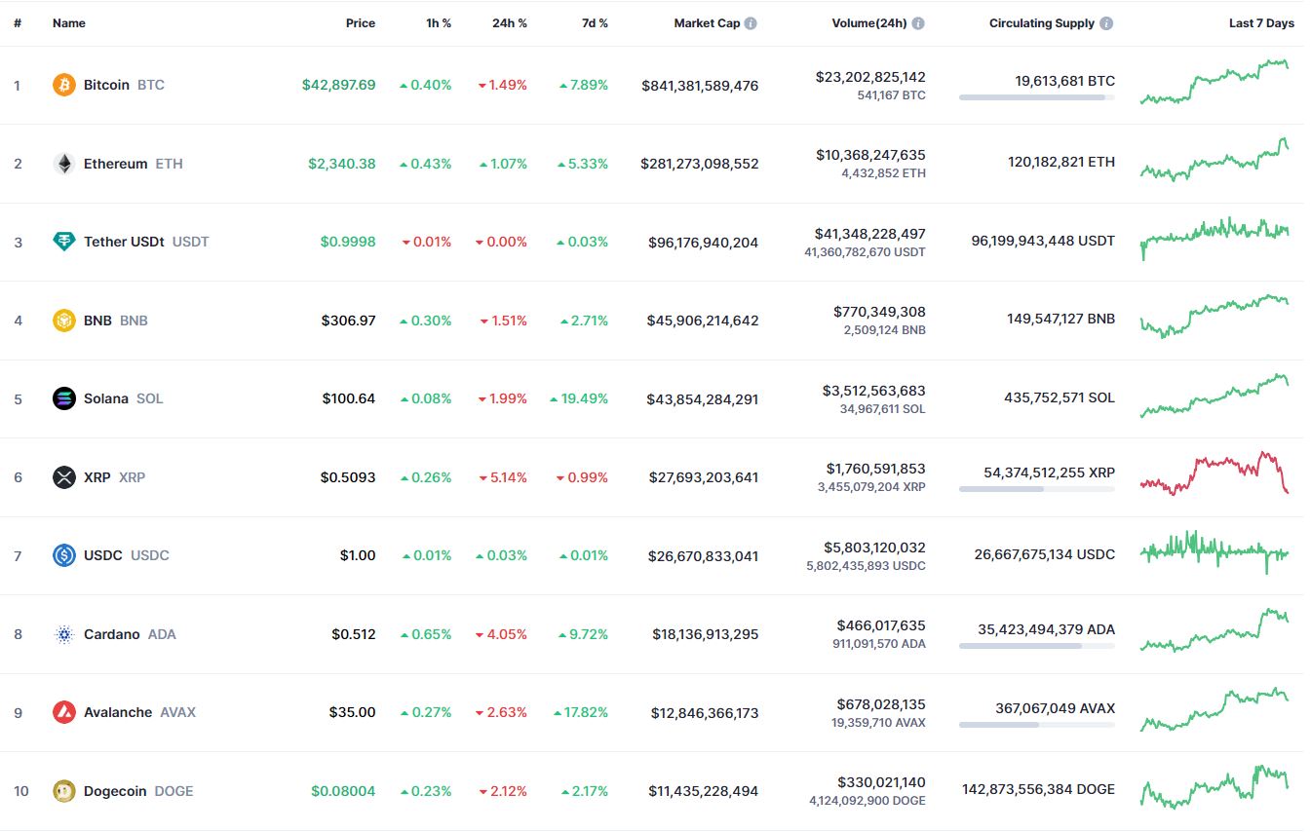Sort by 7d % column header
Viewport: 1311px width, 832px height.
click(x=594, y=23)
